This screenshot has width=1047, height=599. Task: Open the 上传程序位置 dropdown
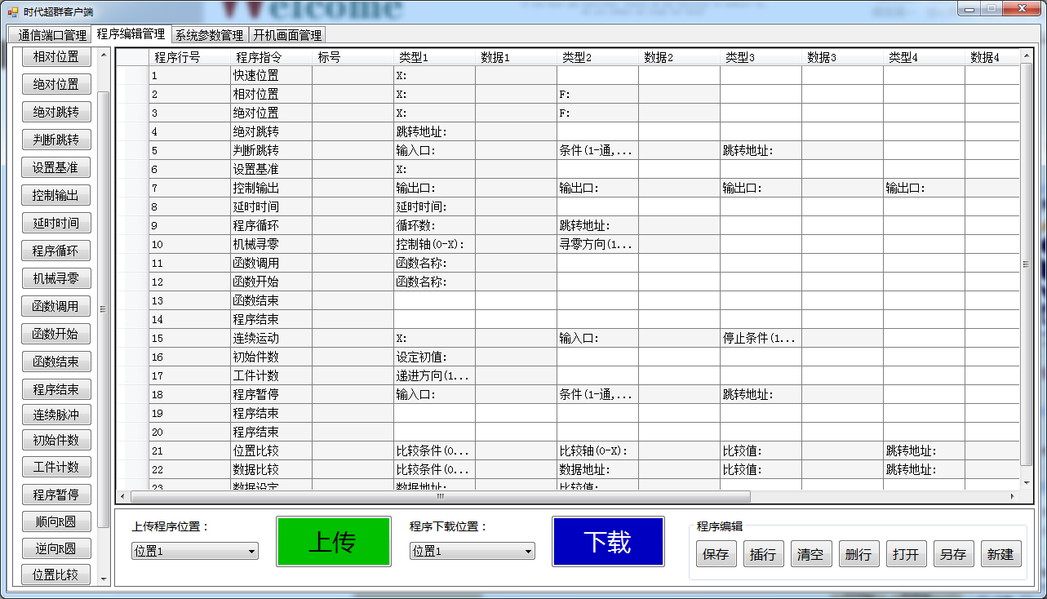point(194,552)
